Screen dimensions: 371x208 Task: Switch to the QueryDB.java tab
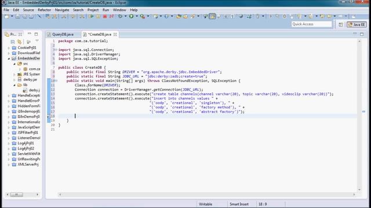[63, 35]
